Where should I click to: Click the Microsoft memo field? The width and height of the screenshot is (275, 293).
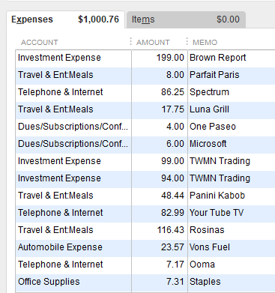click(x=232, y=144)
